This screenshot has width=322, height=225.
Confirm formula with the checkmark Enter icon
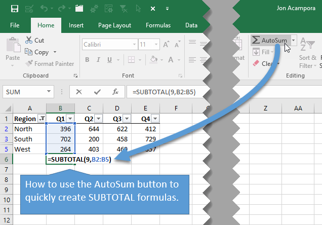(97, 92)
